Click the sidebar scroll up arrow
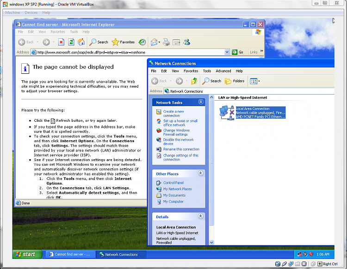This screenshot has width=347, height=269. [211, 97]
